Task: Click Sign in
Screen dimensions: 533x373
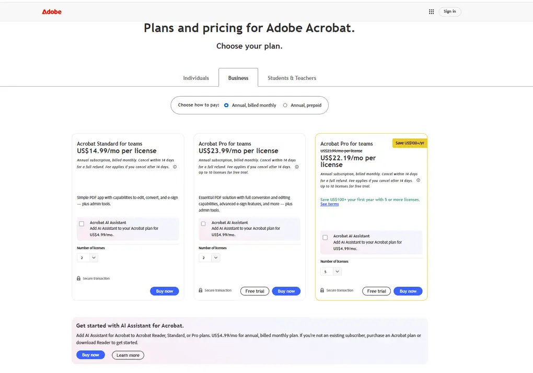Action: click(449, 11)
